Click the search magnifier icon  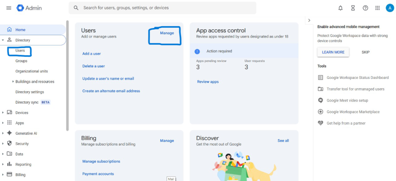76,8
